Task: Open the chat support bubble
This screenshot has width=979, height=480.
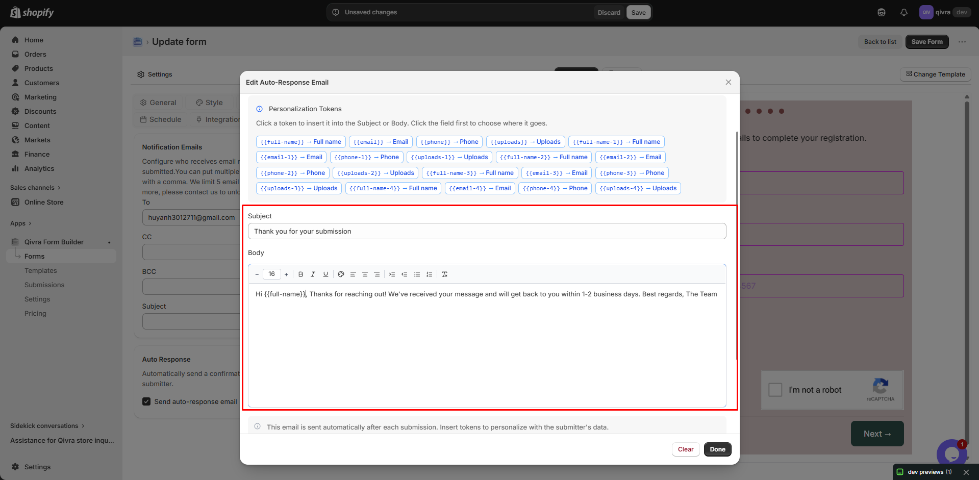Action: click(x=951, y=453)
